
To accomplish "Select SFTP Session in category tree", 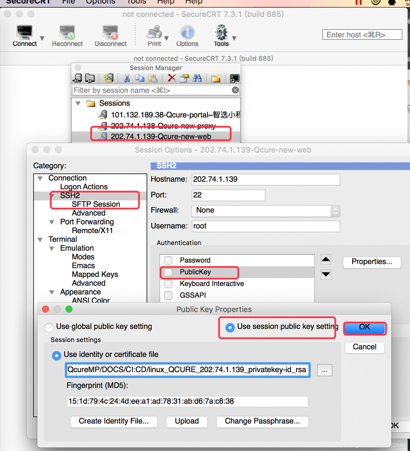I will (x=96, y=204).
